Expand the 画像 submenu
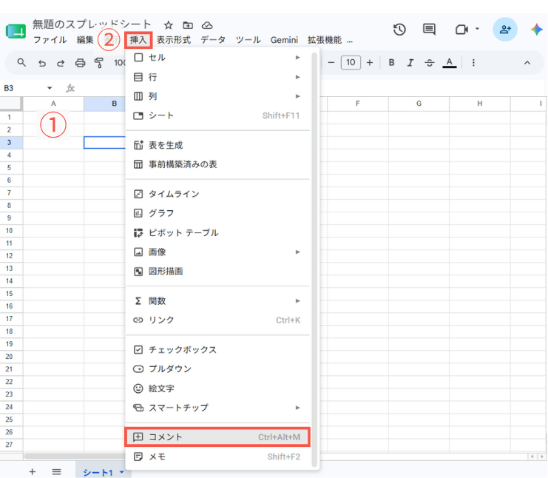The width and height of the screenshot is (548, 478). [x=217, y=252]
